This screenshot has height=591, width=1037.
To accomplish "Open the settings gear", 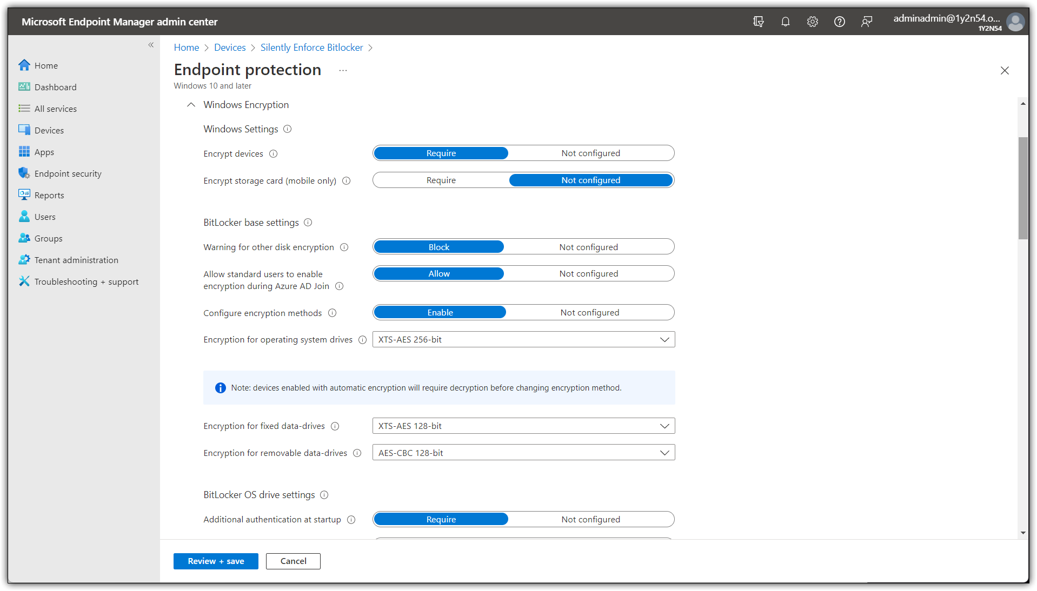I will [x=812, y=22].
